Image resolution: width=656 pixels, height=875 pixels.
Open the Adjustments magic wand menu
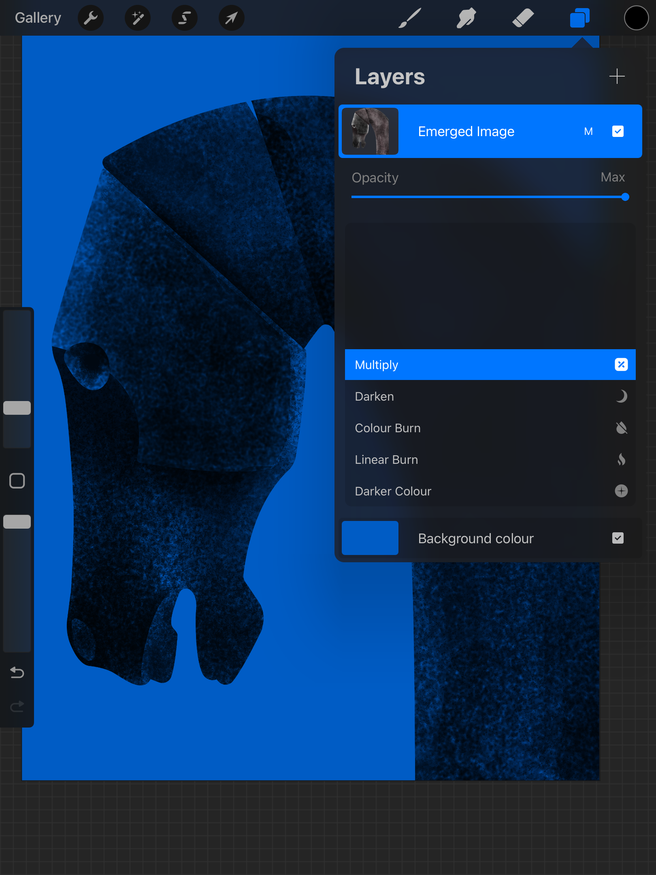click(x=138, y=18)
